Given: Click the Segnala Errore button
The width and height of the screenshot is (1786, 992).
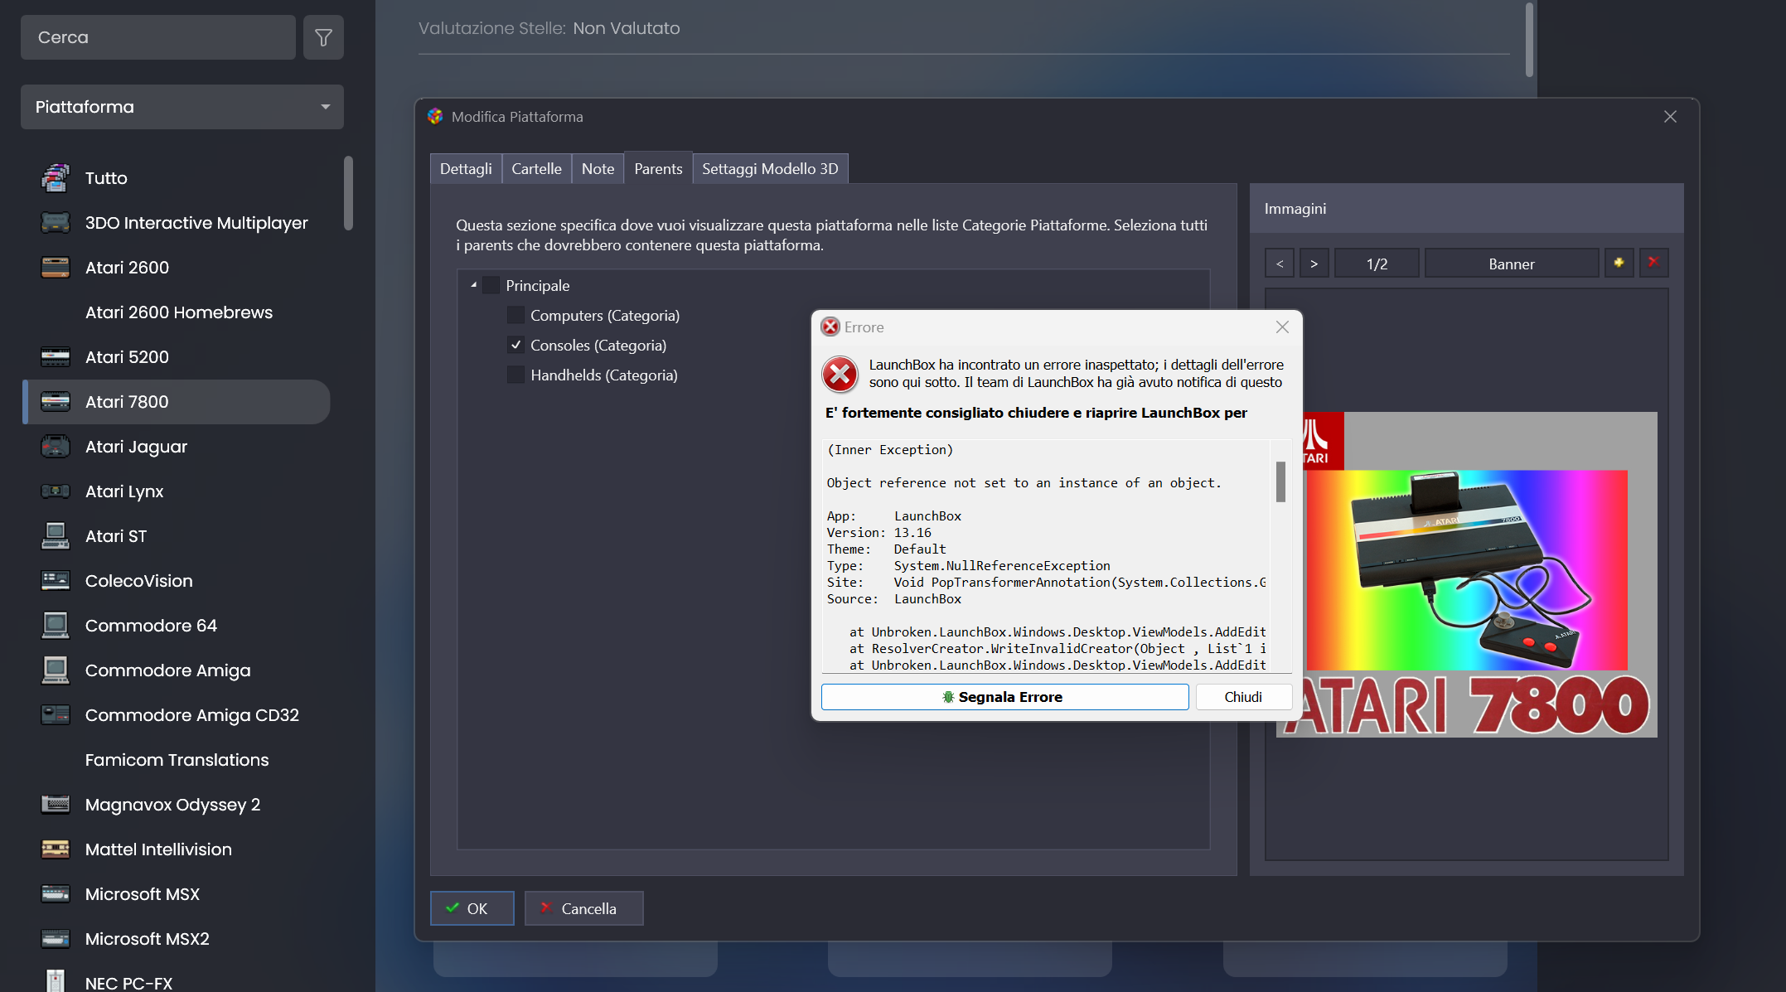Looking at the screenshot, I should pyautogui.click(x=1004, y=697).
